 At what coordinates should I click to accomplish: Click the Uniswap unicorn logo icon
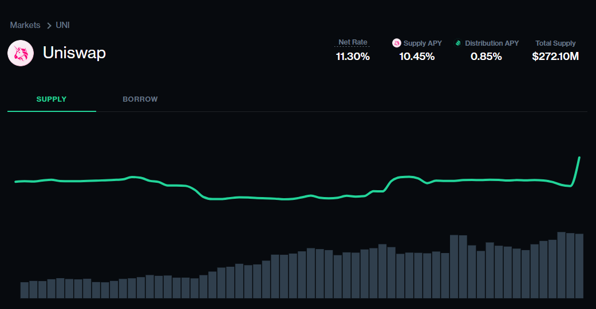pos(21,53)
